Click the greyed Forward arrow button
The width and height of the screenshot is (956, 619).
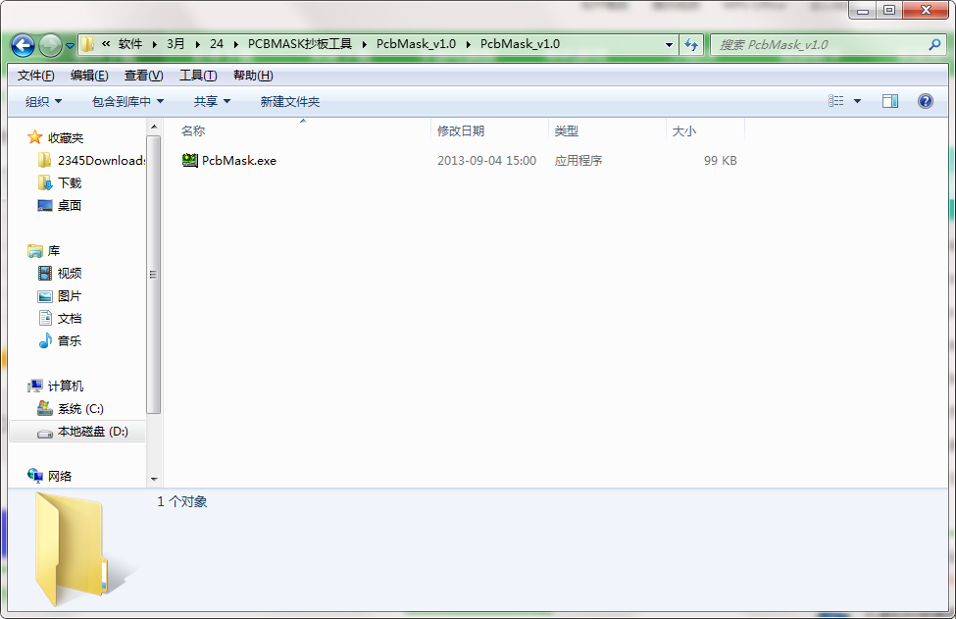click(50, 45)
